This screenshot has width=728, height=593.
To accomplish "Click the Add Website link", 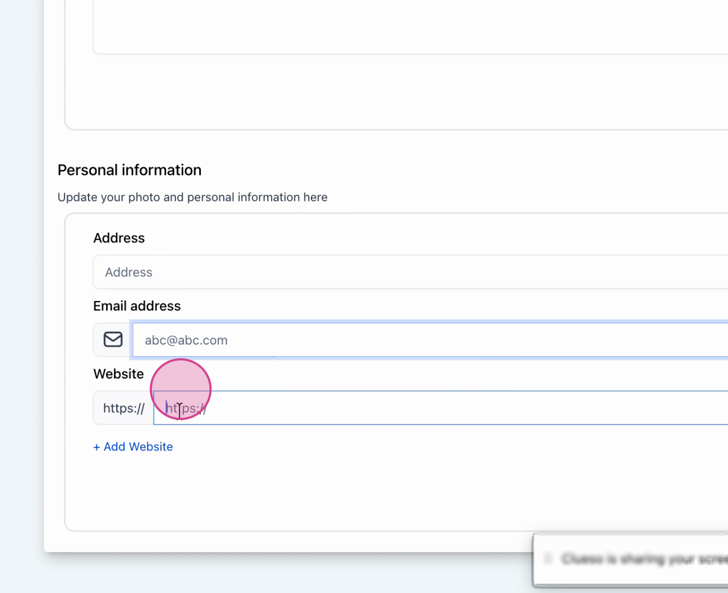I will tap(133, 446).
